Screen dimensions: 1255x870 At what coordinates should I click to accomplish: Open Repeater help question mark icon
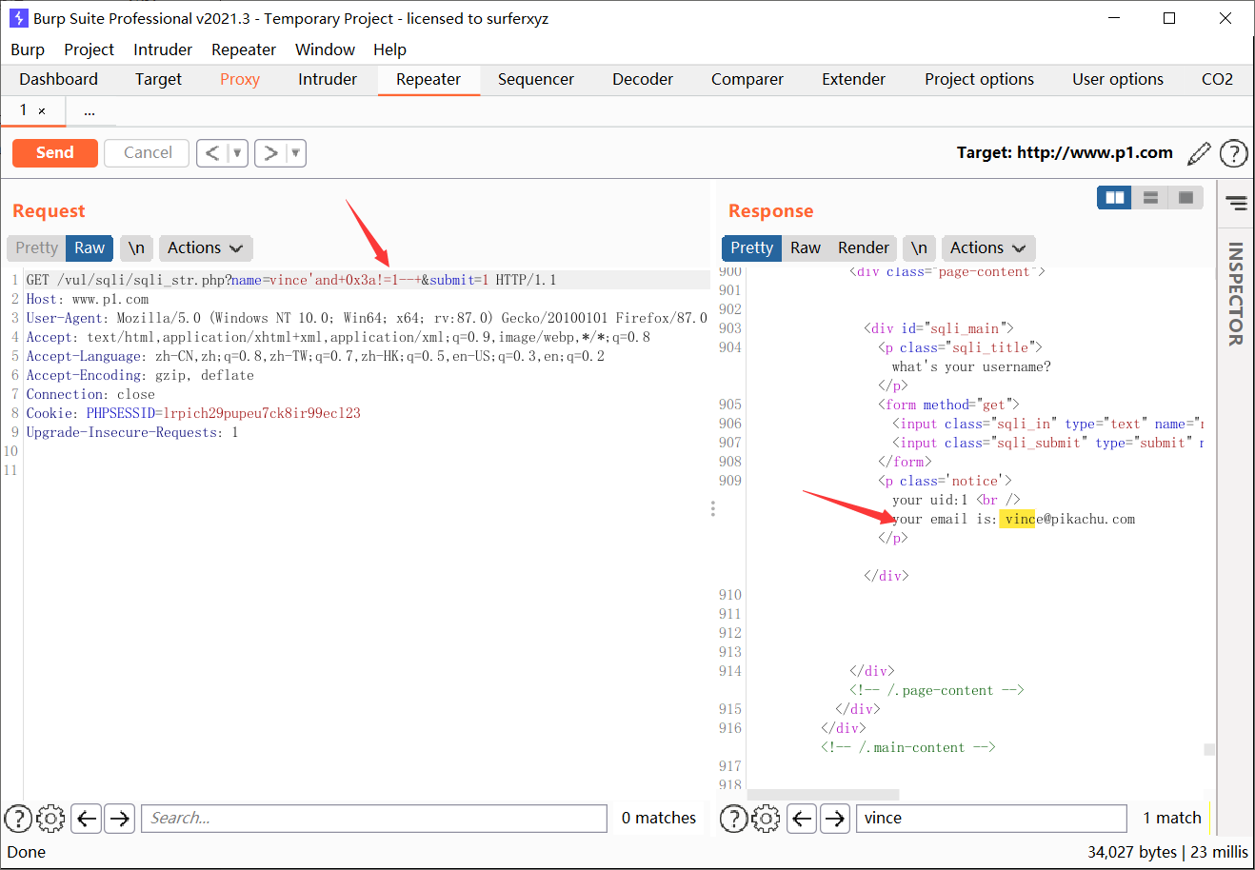tap(1234, 152)
